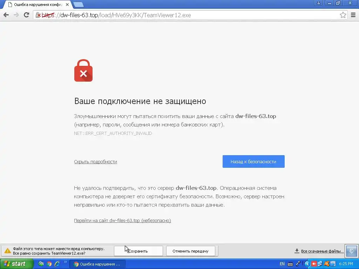Click 'Отменить передачу' to discard the download
This screenshot has width=359, height=269.
tap(190, 251)
